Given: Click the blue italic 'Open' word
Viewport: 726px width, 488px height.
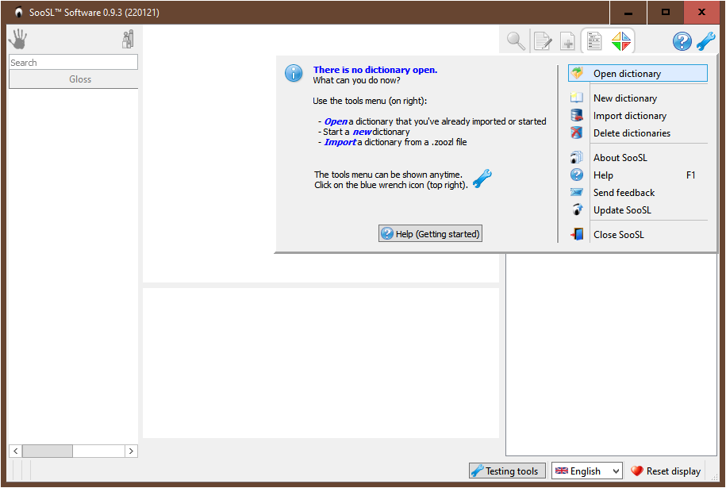Looking at the screenshot, I should (336, 121).
